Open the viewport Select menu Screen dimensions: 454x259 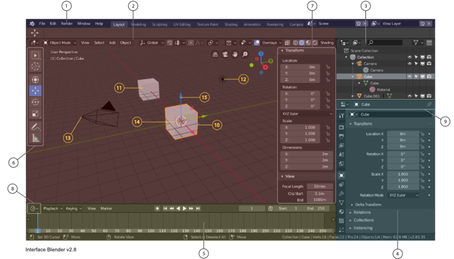(x=99, y=43)
